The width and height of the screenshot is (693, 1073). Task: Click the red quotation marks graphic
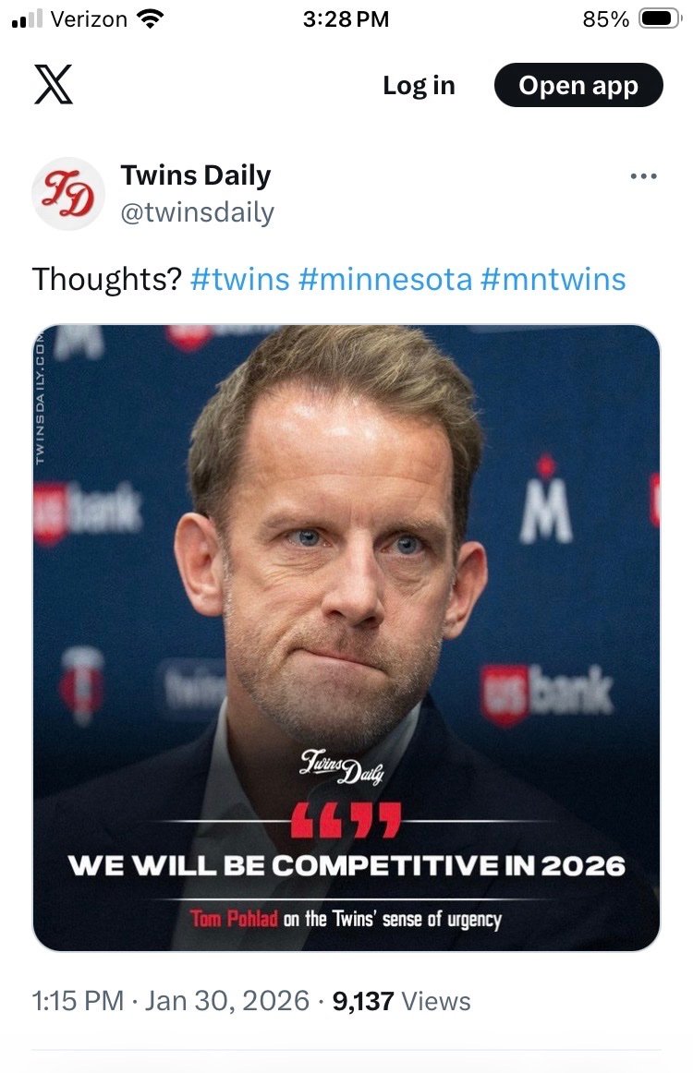point(346,820)
